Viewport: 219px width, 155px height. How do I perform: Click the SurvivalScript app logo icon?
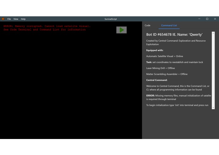(x=3, y=19)
